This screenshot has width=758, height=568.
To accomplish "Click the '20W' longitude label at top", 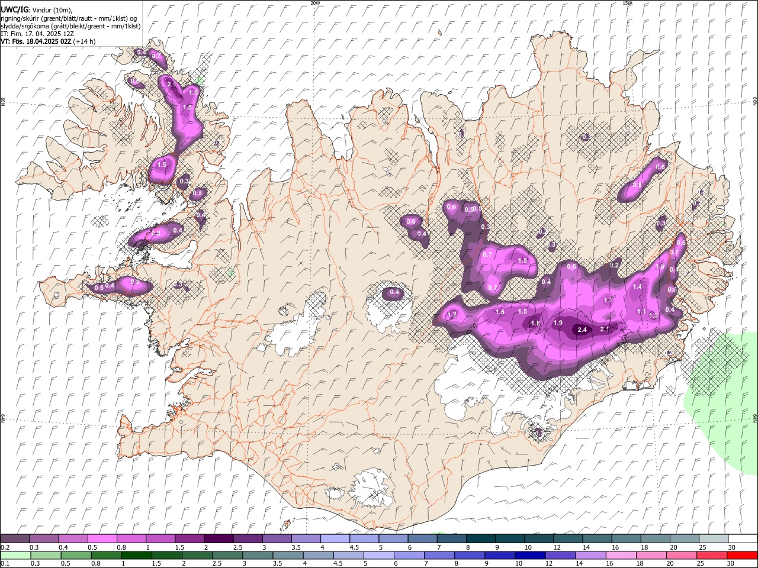I will (315, 3).
